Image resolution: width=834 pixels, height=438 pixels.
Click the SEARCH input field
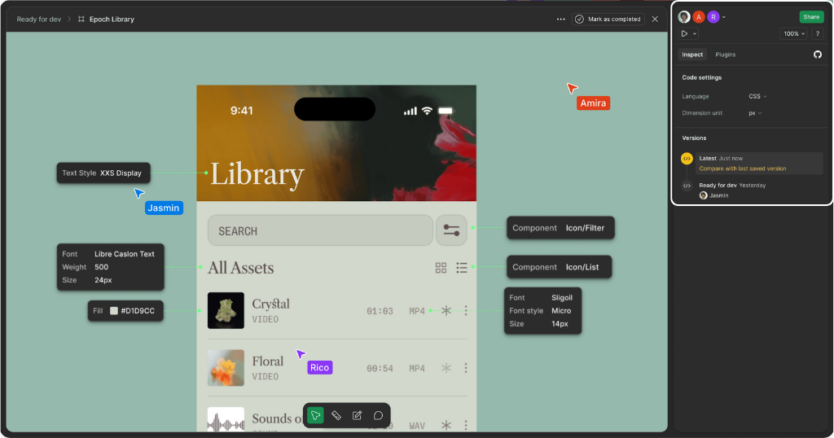pos(320,230)
